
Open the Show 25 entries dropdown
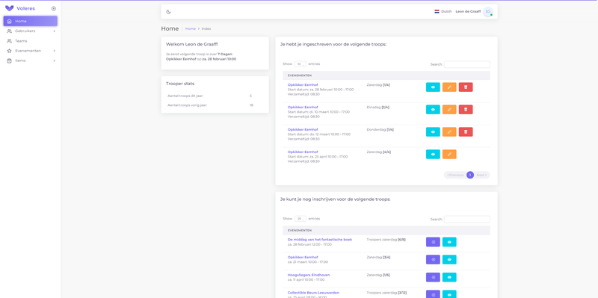point(300,219)
